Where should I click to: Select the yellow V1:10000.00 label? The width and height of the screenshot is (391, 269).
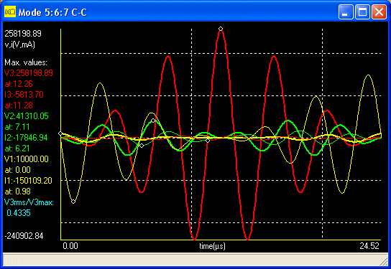27,159
